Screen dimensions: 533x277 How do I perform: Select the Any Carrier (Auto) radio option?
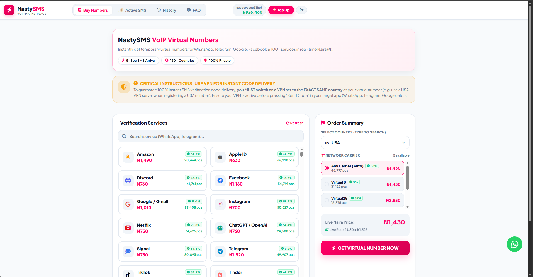coord(327,168)
